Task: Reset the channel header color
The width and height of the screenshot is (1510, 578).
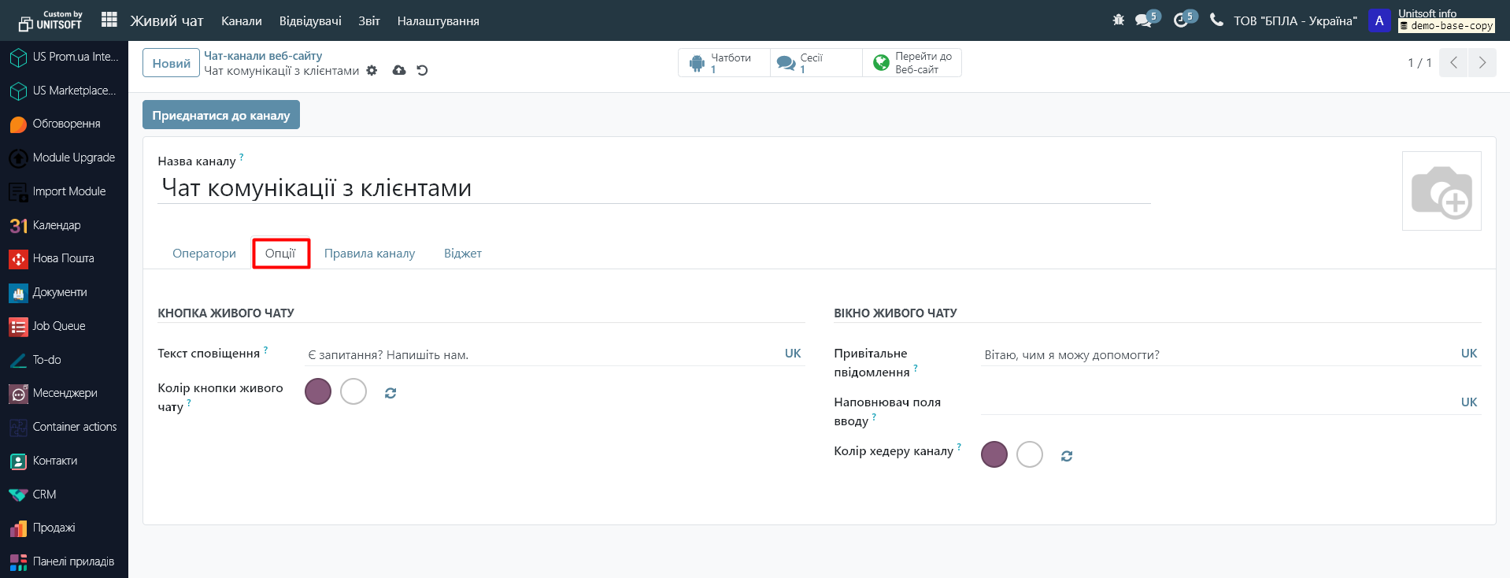Action: coord(1067,456)
